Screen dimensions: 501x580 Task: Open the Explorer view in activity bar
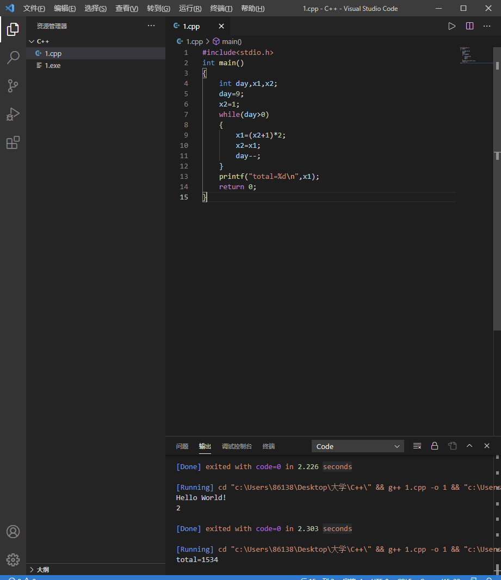[x=13, y=29]
